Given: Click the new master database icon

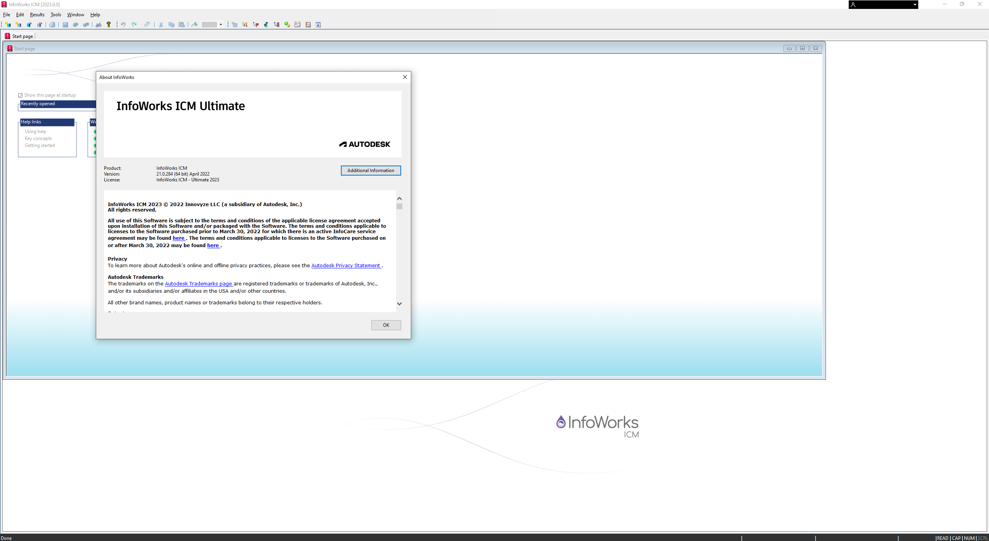Looking at the screenshot, I should 8,24.
